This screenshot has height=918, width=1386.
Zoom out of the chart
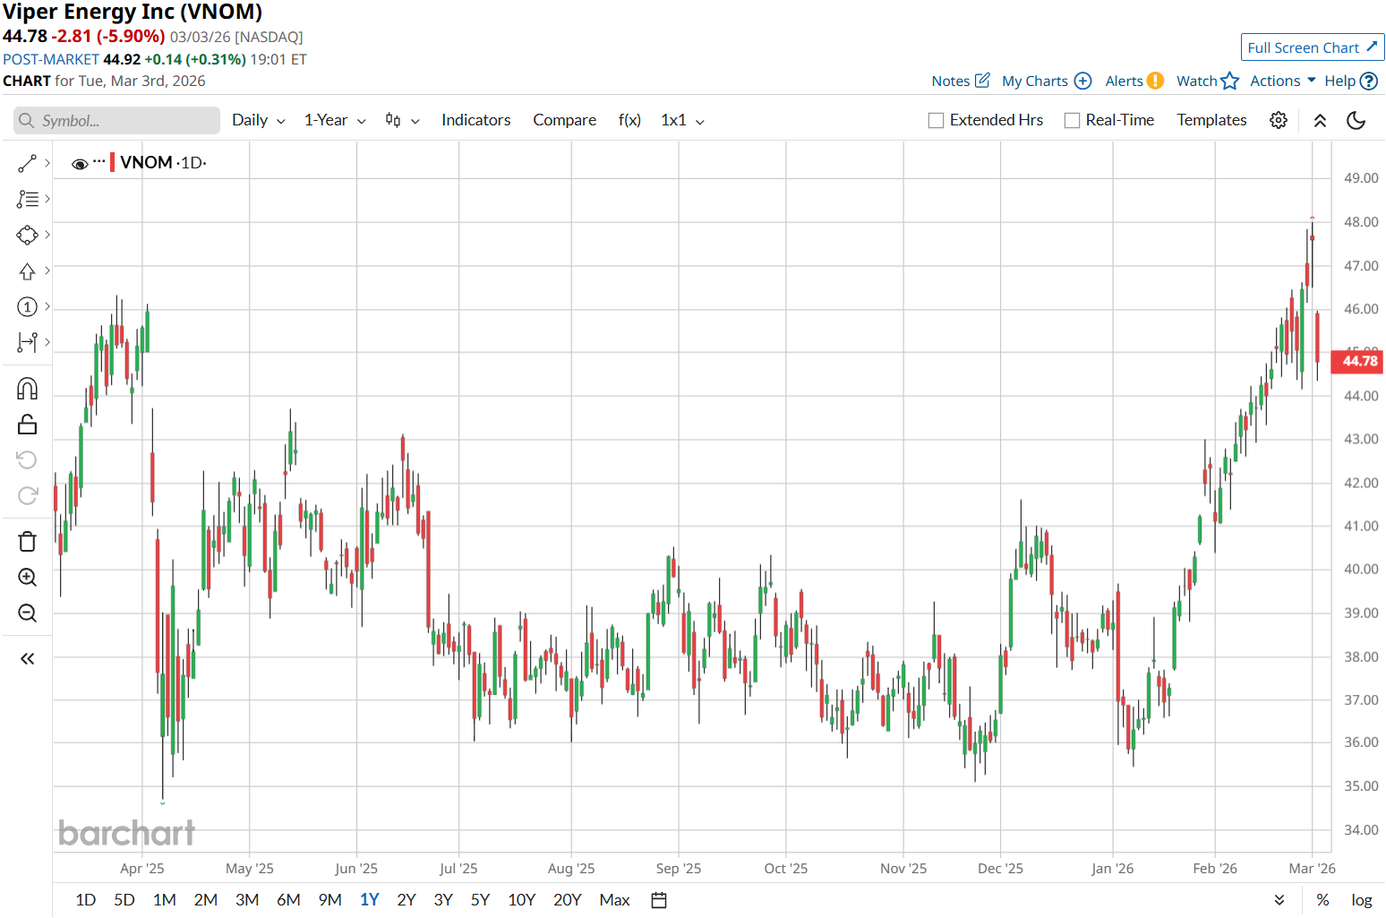pos(27,613)
